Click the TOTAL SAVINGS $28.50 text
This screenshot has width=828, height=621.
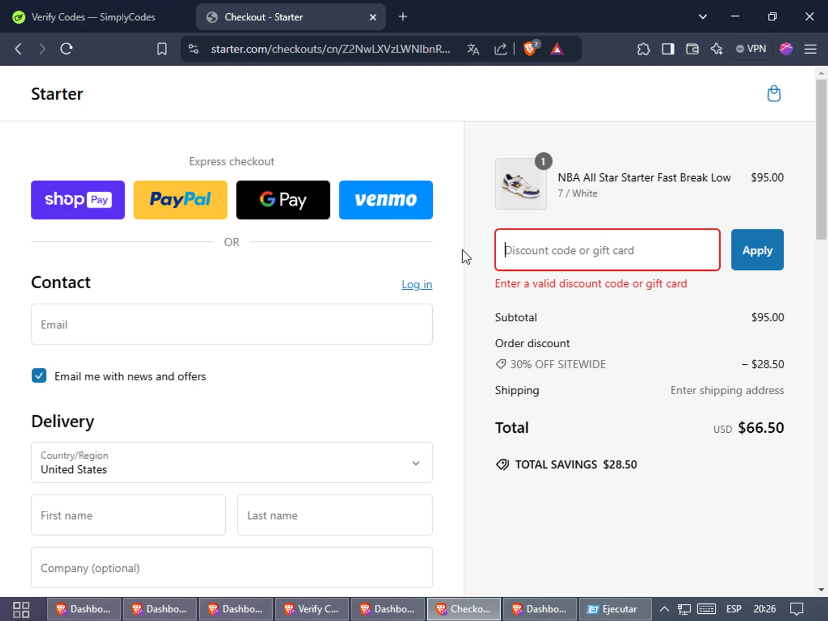point(576,465)
